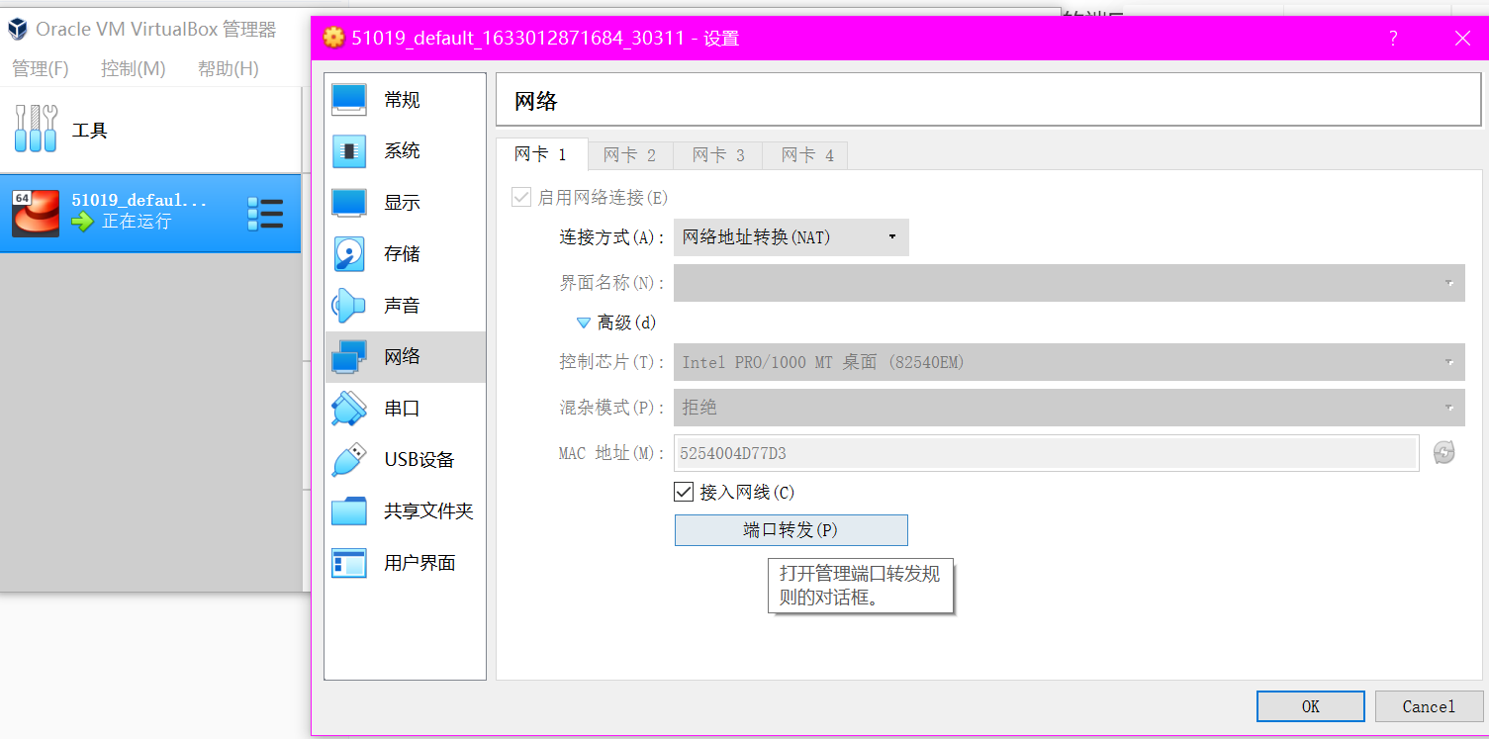Image resolution: width=1489 pixels, height=739 pixels.
Task: Switch to the 网卡 2 tab
Action: [630, 155]
